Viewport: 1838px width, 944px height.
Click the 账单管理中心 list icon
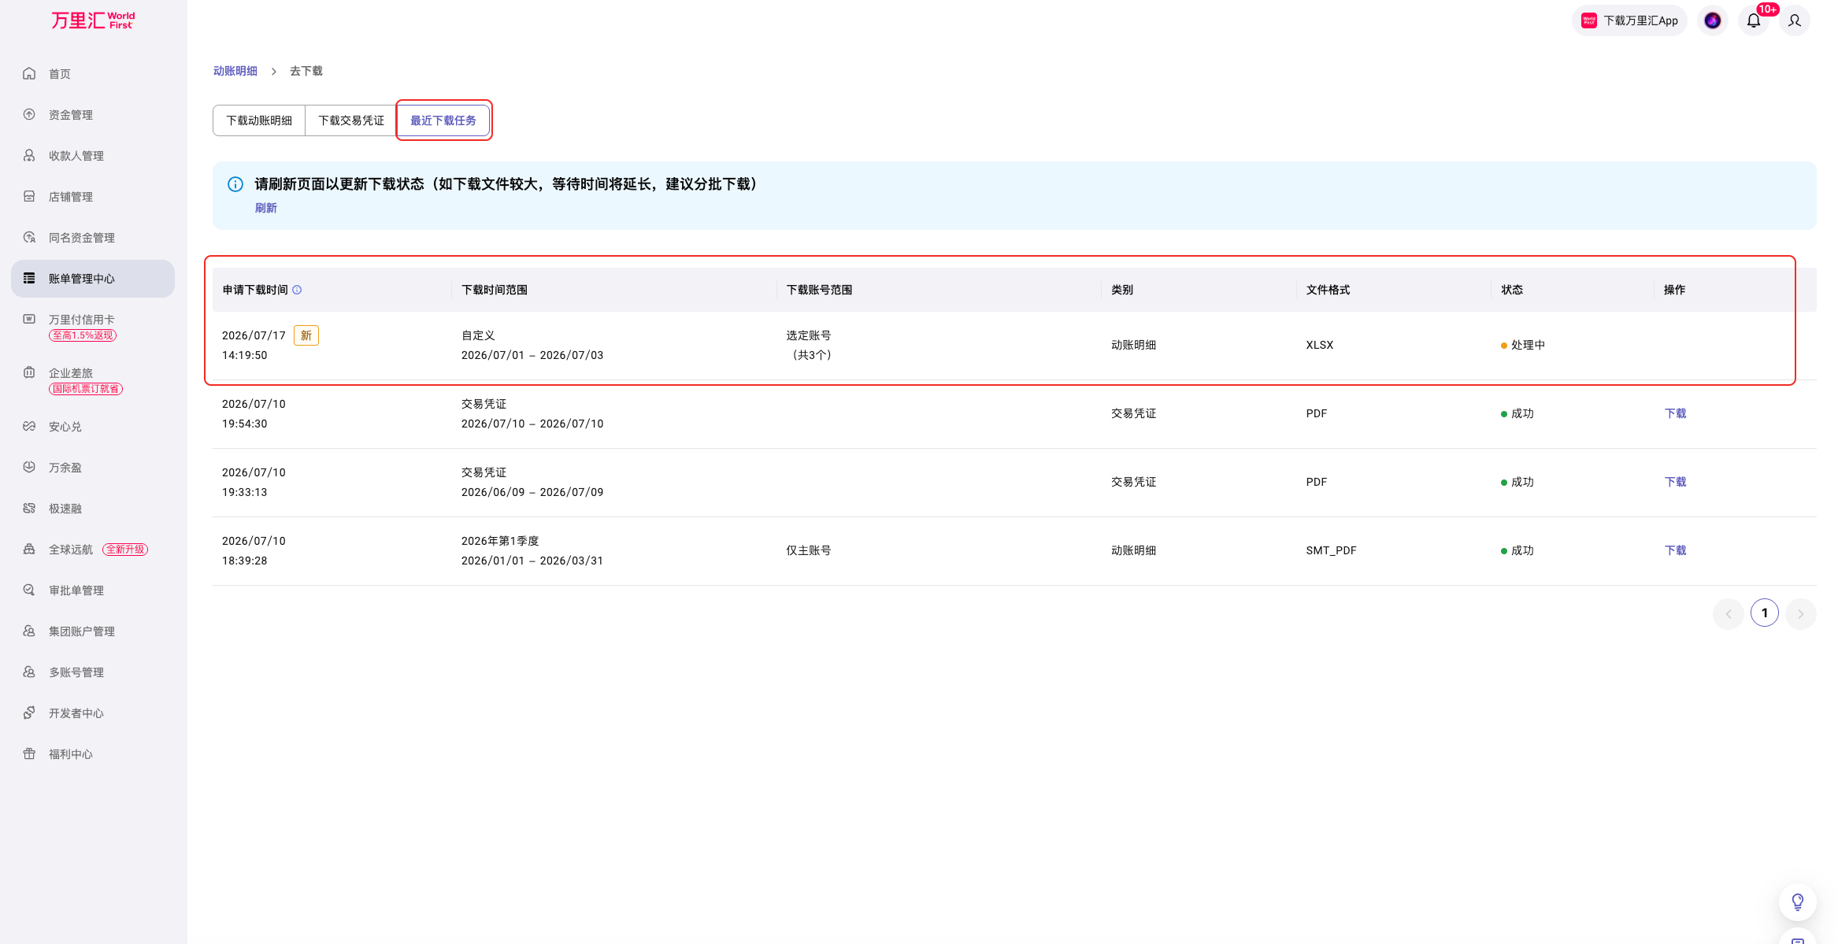tap(29, 278)
